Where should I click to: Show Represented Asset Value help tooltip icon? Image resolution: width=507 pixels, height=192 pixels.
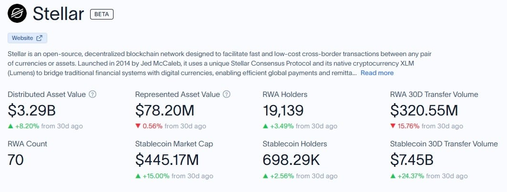coord(227,95)
